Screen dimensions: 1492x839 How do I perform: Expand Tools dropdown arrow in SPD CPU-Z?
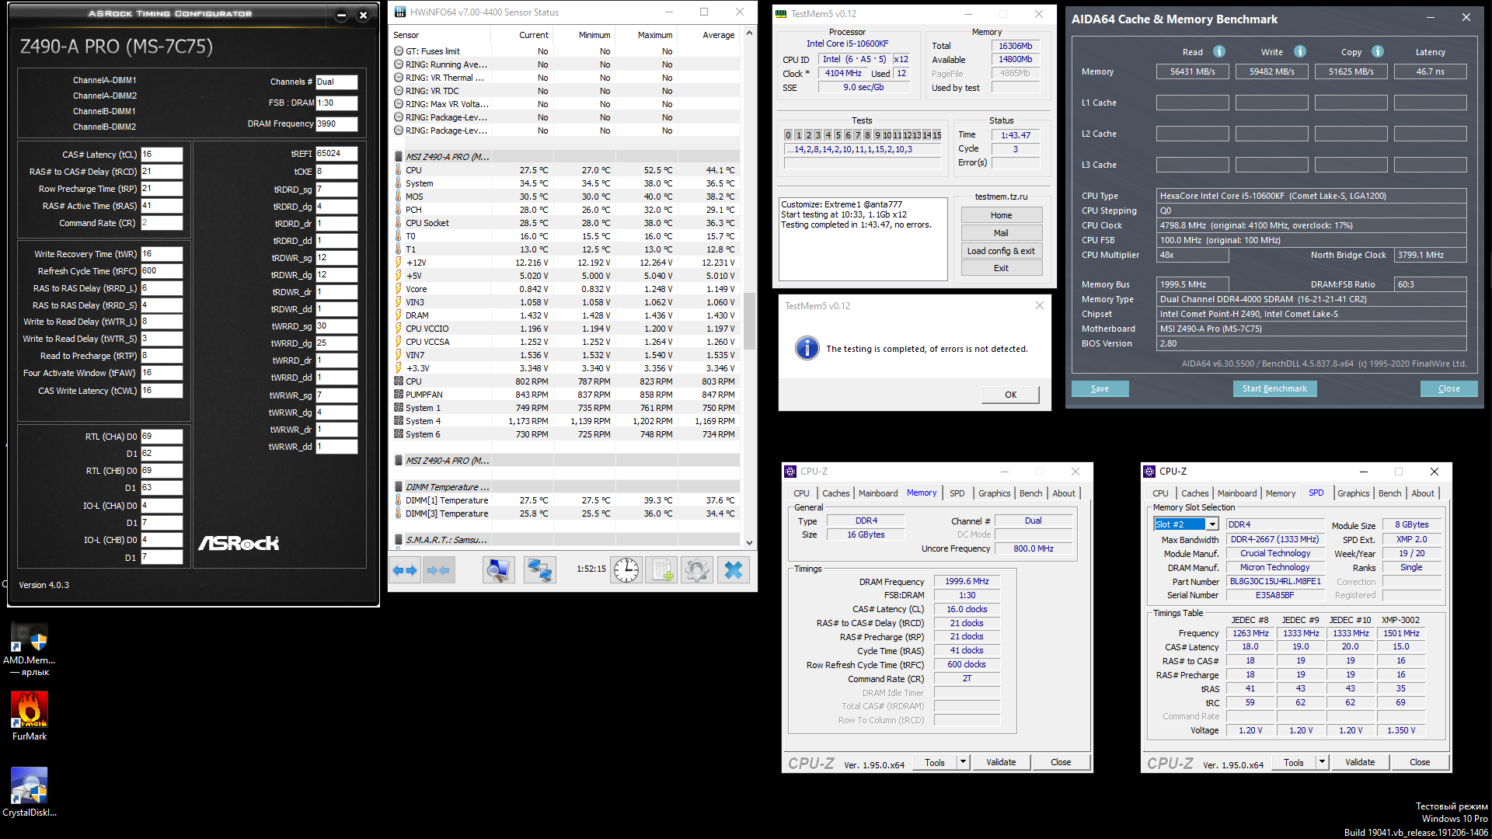(x=1322, y=762)
